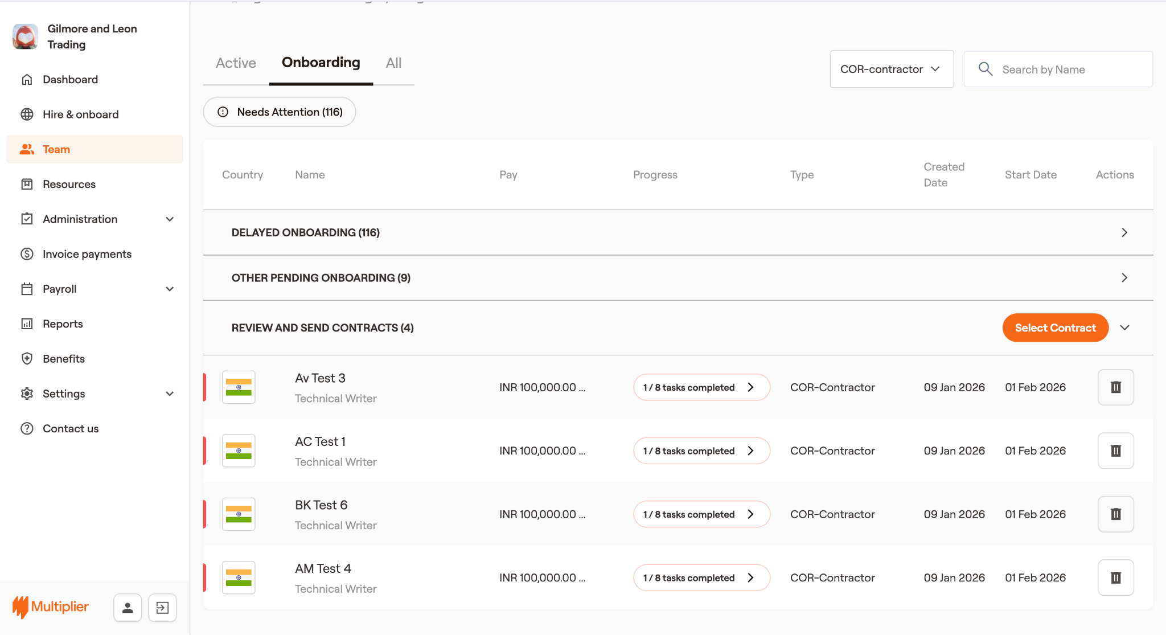Switch to the Active tab
Image resolution: width=1166 pixels, height=635 pixels.
pyautogui.click(x=236, y=63)
